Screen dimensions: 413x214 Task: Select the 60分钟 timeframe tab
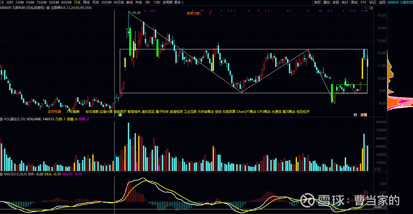[67, 2]
